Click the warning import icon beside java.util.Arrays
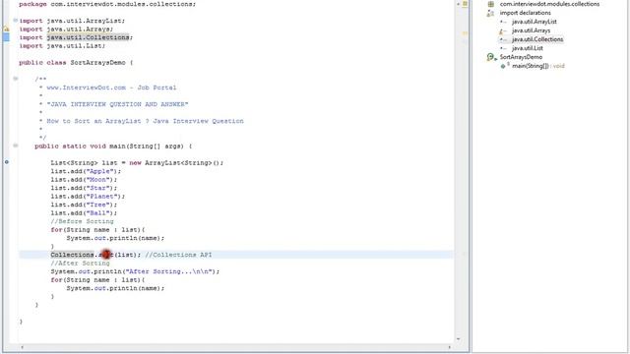The width and height of the screenshot is (630, 354). pos(503,30)
